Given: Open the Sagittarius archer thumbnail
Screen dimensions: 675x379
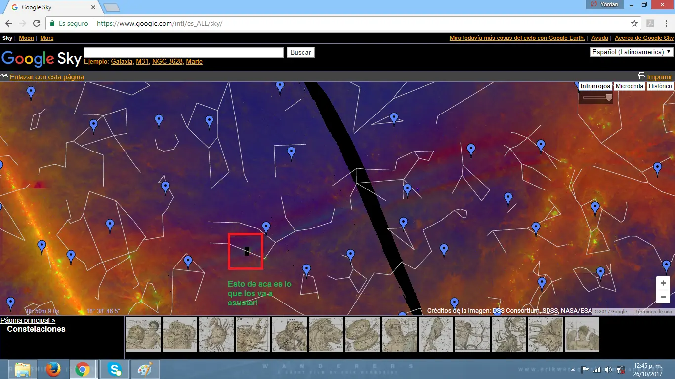Looking at the screenshot, I should pos(472,335).
